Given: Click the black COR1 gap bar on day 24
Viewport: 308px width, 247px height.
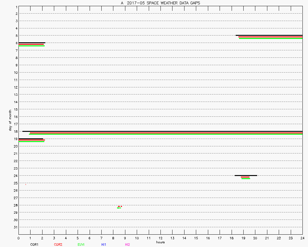Looking at the screenshot, I should click(x=246, y=175).
